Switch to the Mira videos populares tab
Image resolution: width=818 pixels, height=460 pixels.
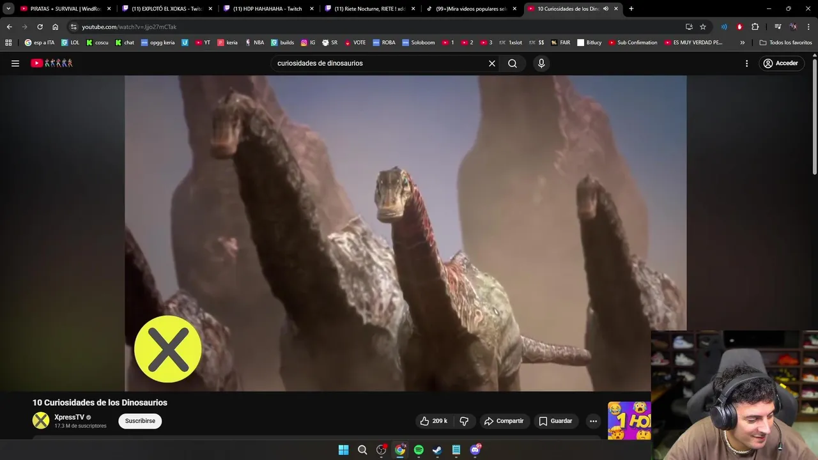(471, 9)
